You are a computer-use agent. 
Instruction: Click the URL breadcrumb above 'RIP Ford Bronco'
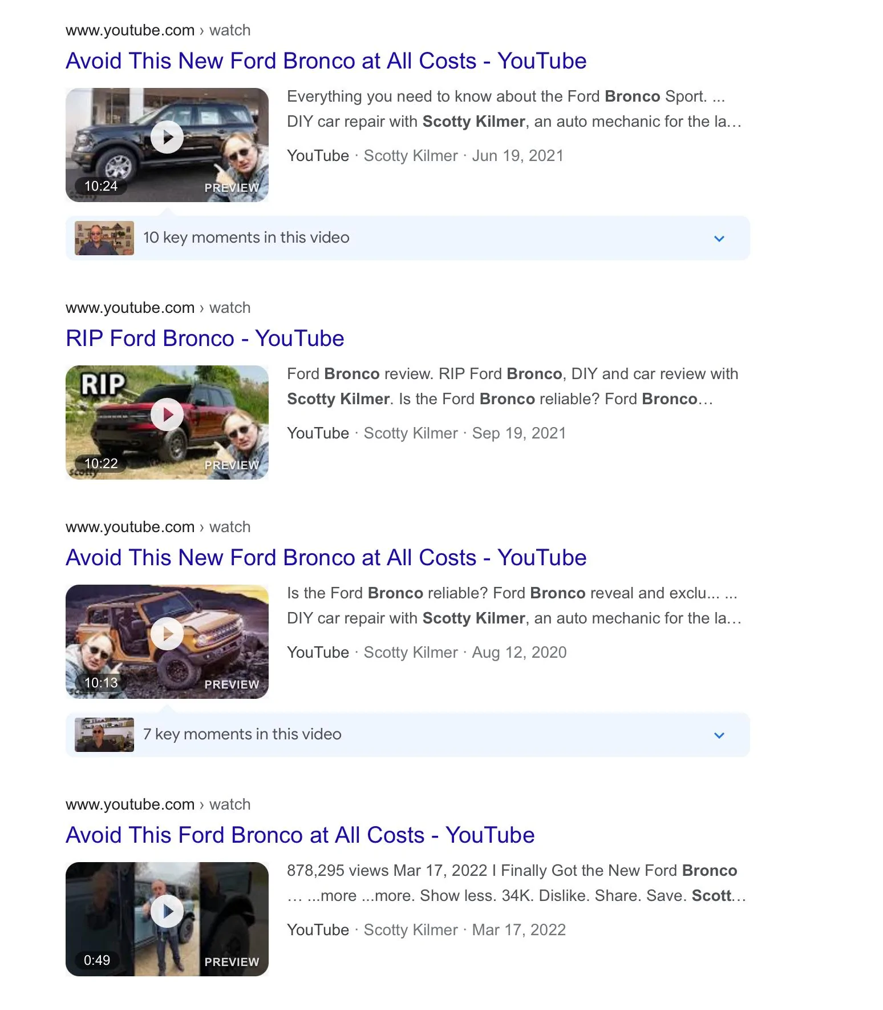pos(158,308)
